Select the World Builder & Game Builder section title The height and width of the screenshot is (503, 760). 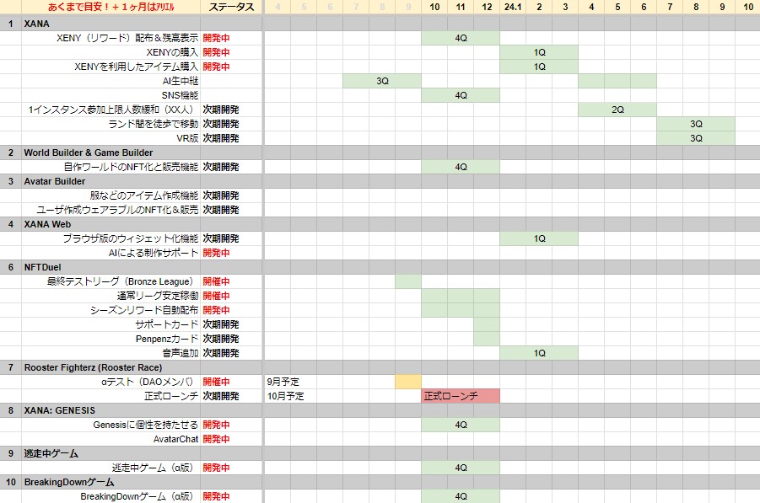[89, 153]
